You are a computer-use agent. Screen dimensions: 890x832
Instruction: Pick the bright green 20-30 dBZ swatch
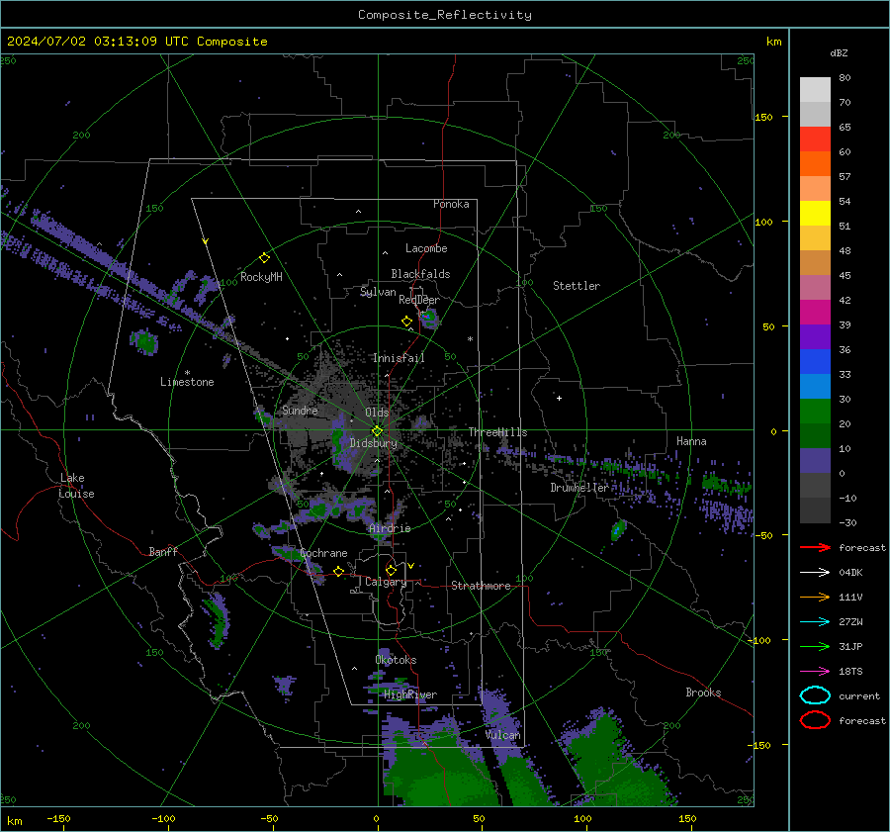(815, 412)
